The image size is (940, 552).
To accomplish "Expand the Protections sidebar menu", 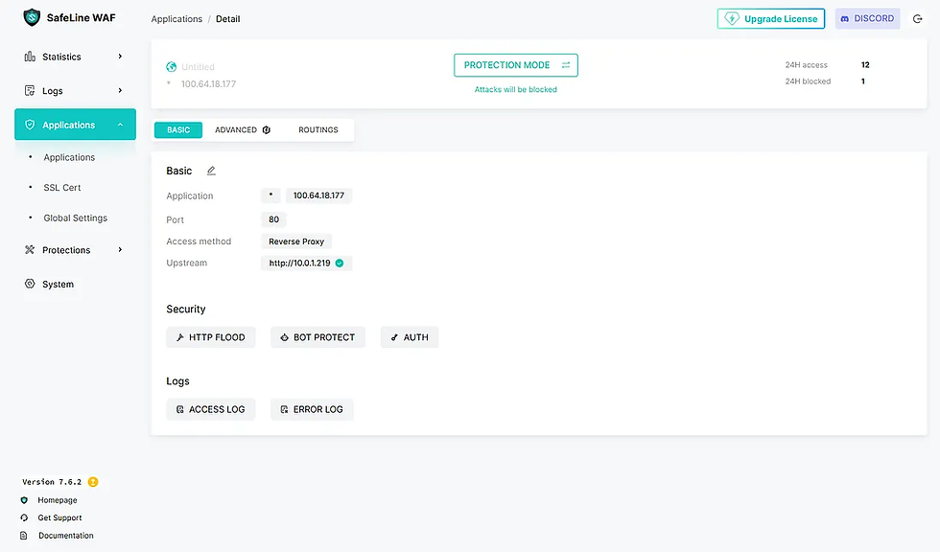I will click(121, 250).
